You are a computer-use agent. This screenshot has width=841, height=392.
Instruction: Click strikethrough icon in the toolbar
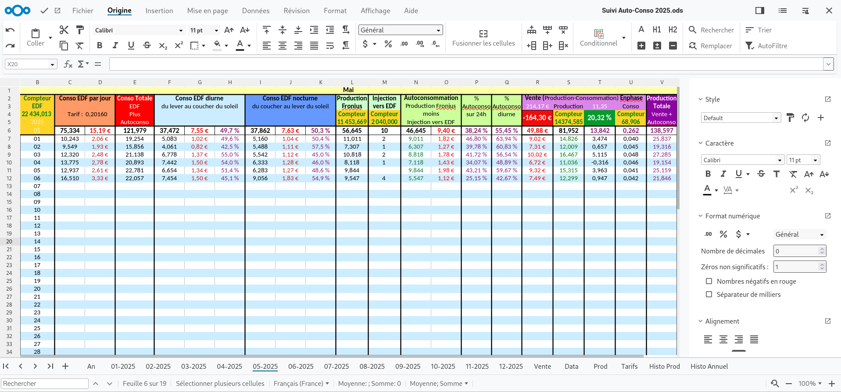[x=147, y=45]
